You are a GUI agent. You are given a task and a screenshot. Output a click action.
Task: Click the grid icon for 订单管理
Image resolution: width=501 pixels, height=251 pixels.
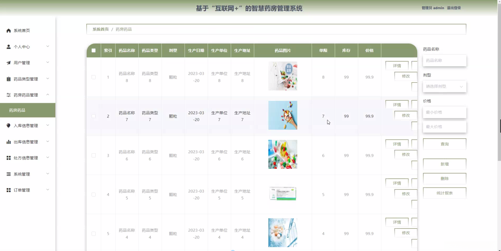9,190
